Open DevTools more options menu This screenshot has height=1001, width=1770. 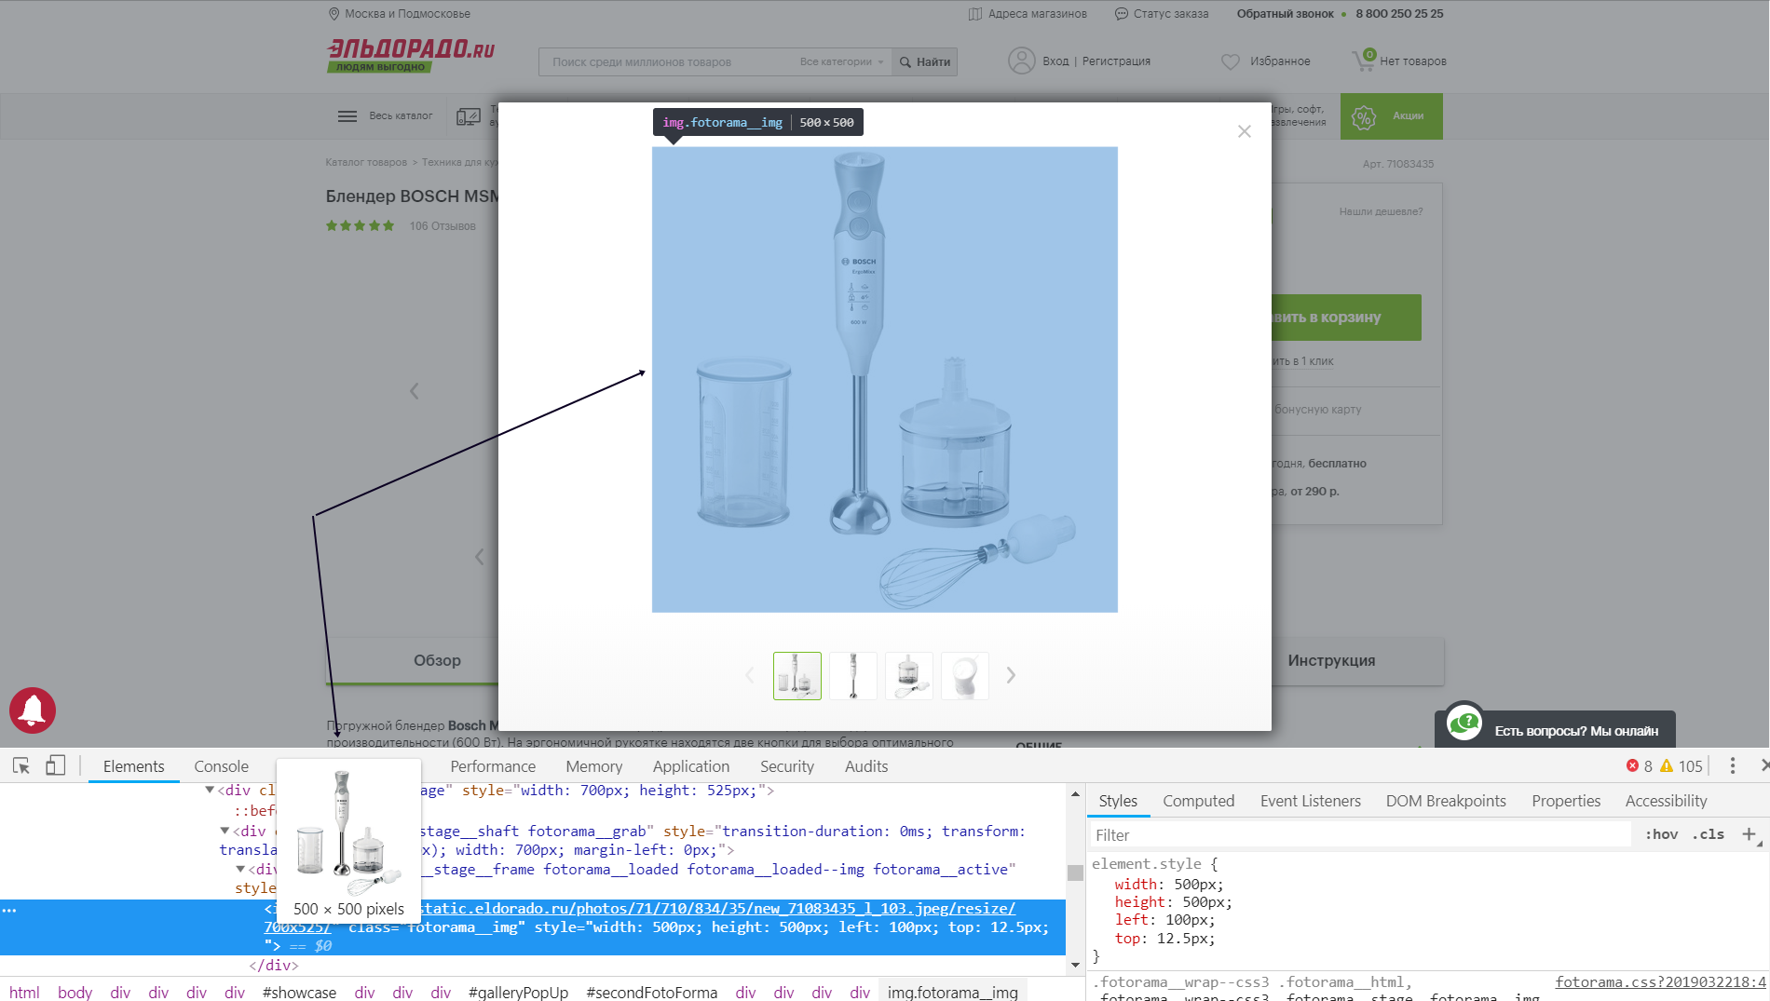click(1732, 765)
